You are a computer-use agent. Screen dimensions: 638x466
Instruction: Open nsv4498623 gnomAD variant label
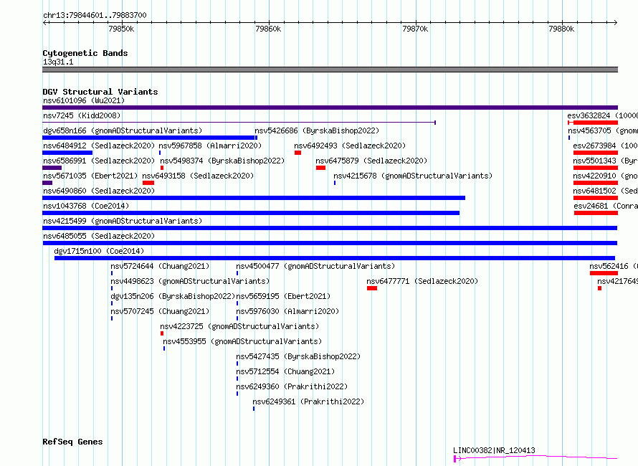190,281
